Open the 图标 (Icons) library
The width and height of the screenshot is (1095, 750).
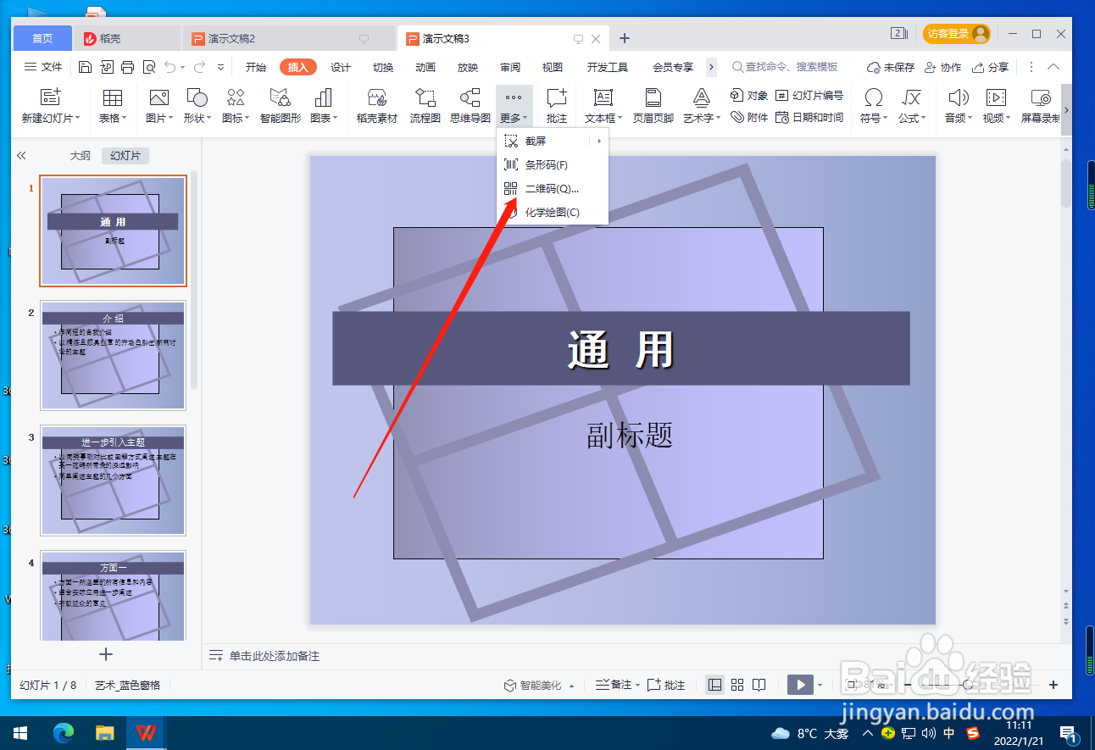tap(236, 107)
